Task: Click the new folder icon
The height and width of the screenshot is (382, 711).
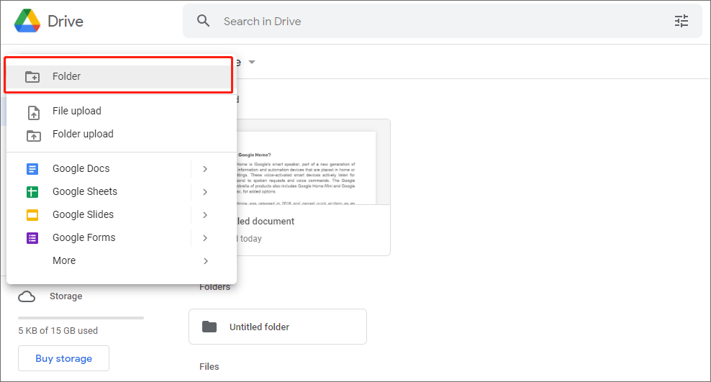Action: coord(32,76)
